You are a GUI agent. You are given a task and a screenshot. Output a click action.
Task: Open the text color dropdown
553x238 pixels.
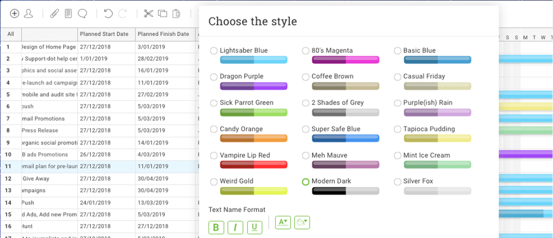(x=283, y=222)
